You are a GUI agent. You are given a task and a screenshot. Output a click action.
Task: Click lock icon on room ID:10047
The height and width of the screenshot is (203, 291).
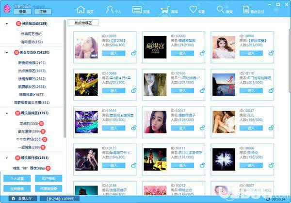click(271, 128)
